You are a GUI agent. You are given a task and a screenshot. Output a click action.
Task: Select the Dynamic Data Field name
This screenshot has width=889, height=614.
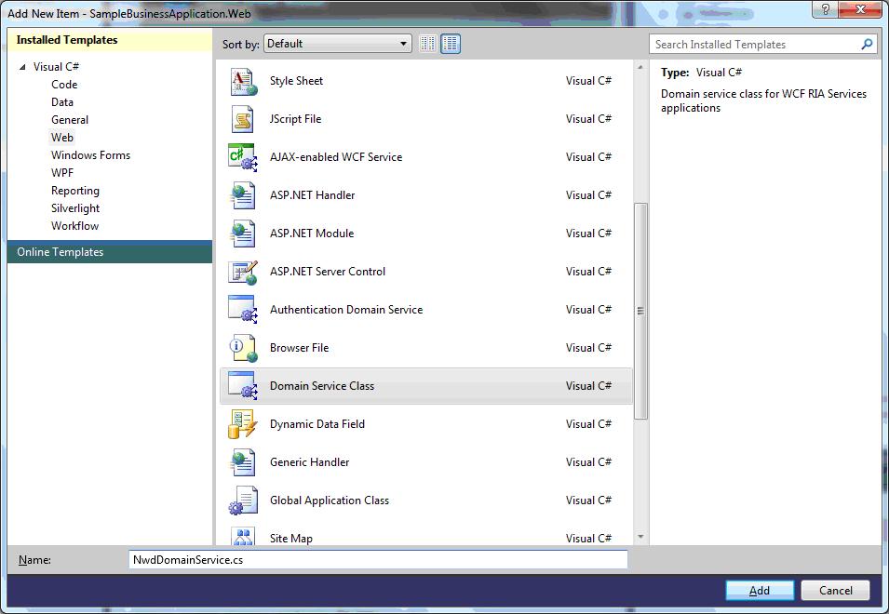point(317,423)
